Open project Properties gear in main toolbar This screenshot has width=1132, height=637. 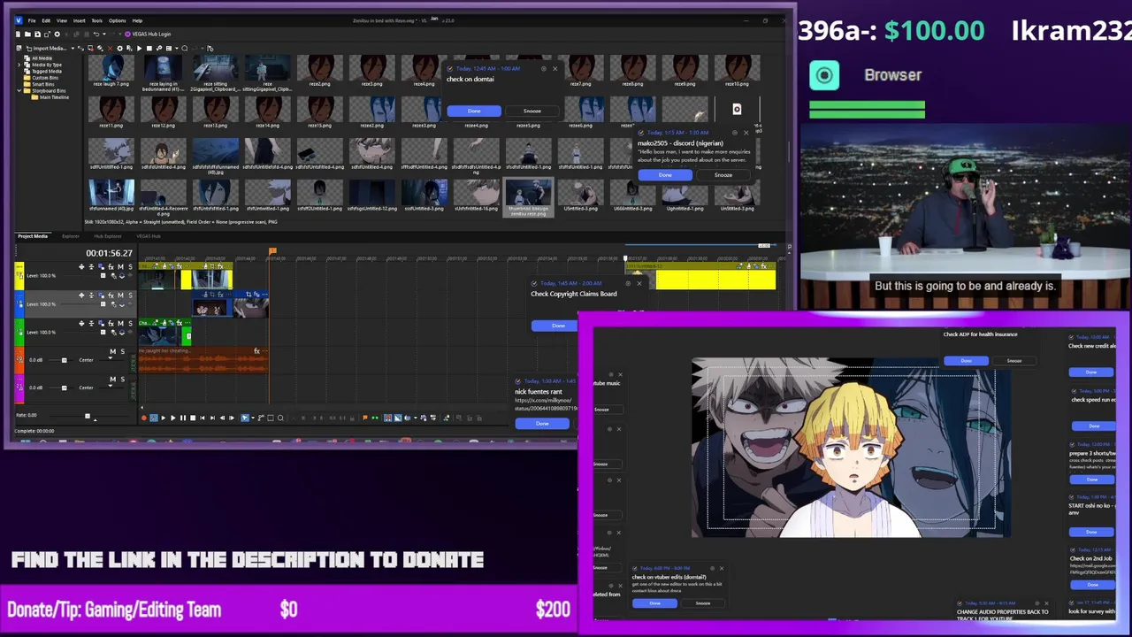[57, 35]
